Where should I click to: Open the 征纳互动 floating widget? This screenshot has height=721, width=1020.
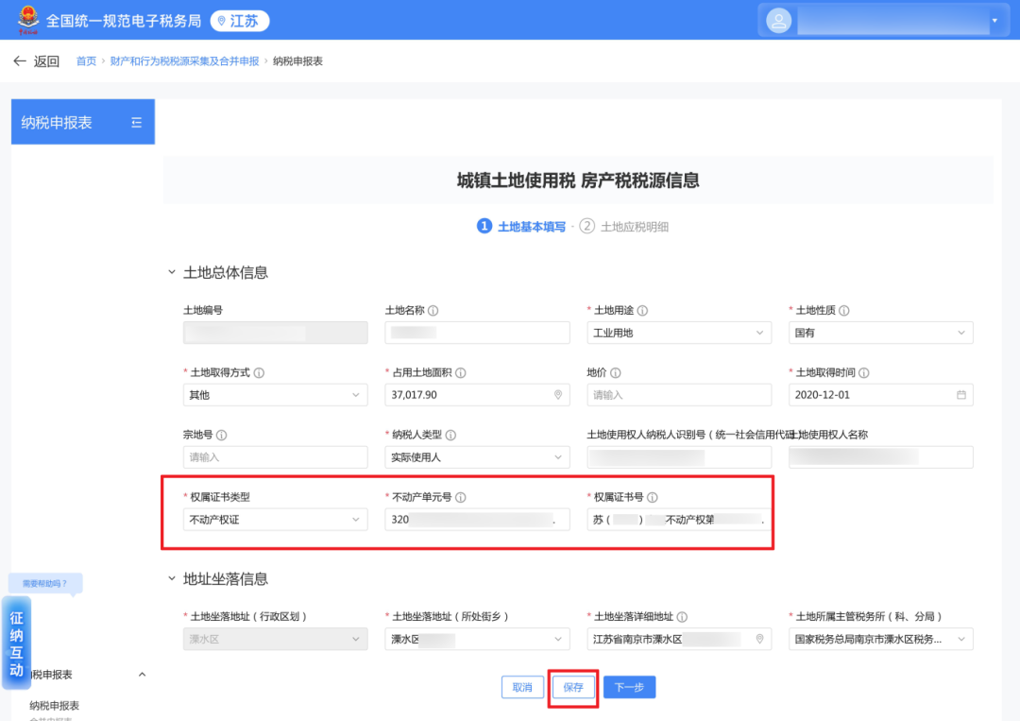(16, 643)
